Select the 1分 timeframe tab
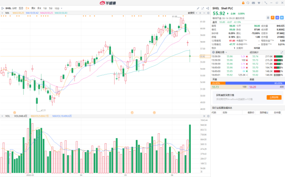285x177 pixels. pos(45,8)
